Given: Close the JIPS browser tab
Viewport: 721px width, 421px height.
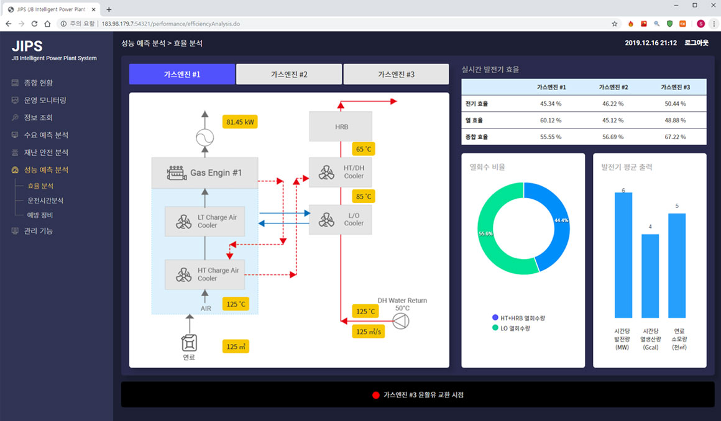Looking at the screenshot, I should [94, 9].
